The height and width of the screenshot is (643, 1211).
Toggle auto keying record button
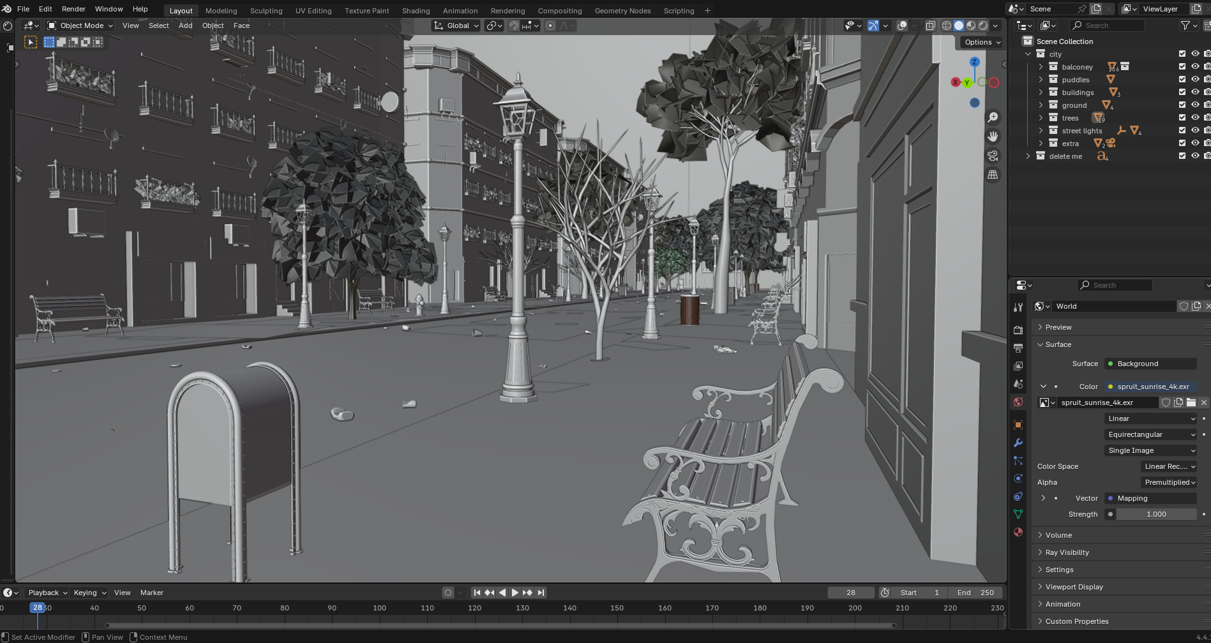[x=448, y=593]
